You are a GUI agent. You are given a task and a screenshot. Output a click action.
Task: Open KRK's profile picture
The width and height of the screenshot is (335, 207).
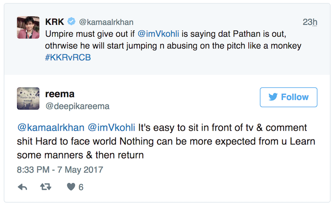28,28
